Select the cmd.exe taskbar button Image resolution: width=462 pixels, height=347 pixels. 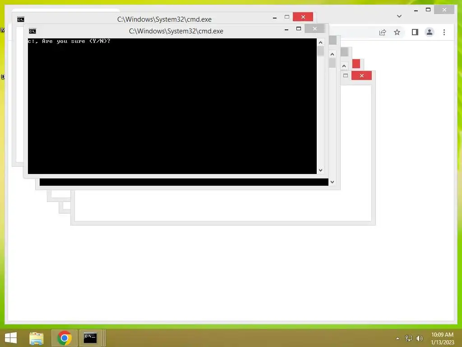90,338
